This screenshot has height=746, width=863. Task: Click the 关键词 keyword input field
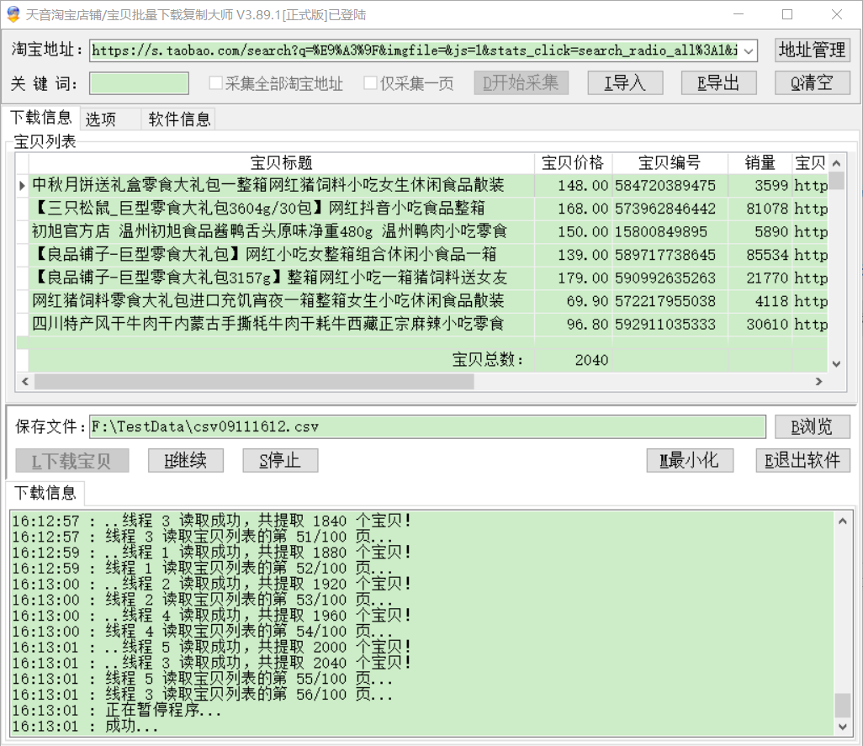coord(140,83)
